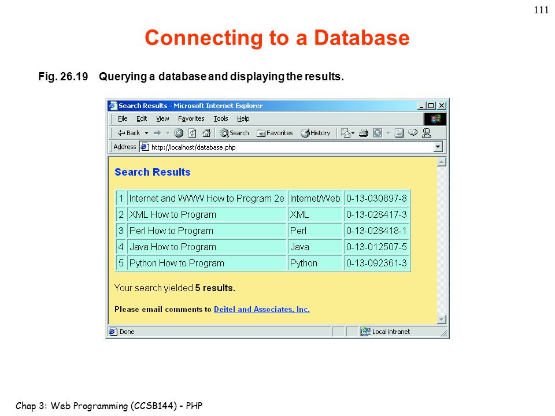Click the Internet/Web category cell
This screenshot has width=555, height=416.
click(315, 198)
